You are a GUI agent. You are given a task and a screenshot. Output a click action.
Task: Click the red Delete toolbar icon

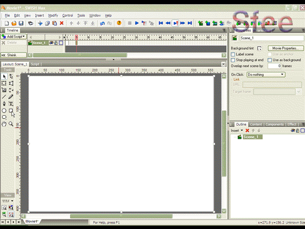(61, 23)
